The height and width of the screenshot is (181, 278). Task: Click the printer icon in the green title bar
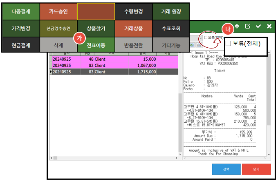coord(237,26)
